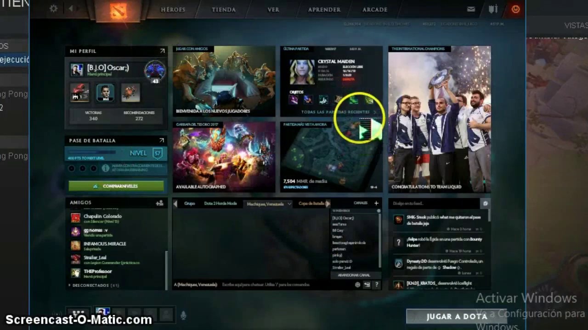
Task: Open the Ver menu
Action: click(273, 10)
